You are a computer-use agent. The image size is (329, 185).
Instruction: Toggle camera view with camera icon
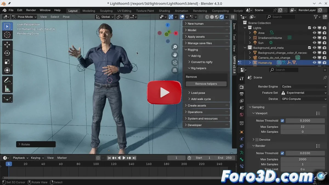175,62
